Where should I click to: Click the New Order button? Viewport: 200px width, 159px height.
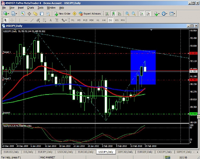[62, 14]
